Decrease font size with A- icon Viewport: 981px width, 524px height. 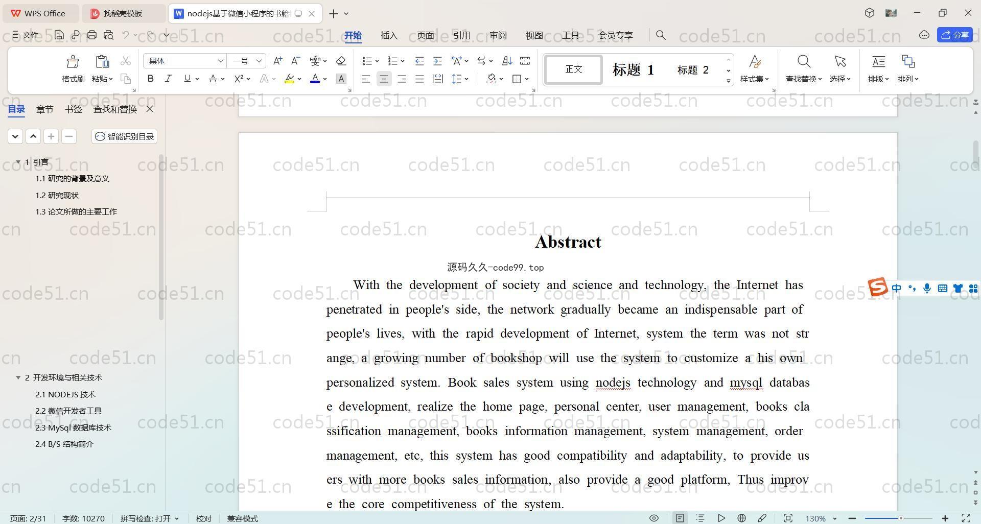(x=295, y=61)
